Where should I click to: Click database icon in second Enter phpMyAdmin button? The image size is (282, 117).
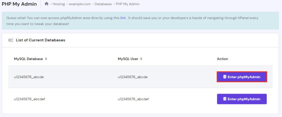(225, 99)
